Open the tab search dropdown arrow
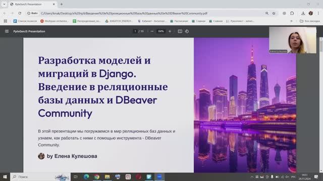This screenshot has height=181, width=323. [4, 4]
